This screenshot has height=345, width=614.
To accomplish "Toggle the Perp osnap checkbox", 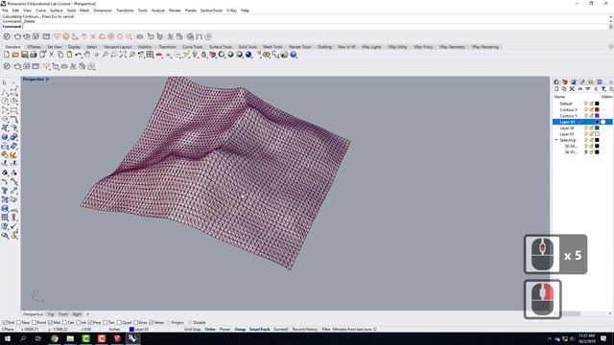I will [90, 323].
